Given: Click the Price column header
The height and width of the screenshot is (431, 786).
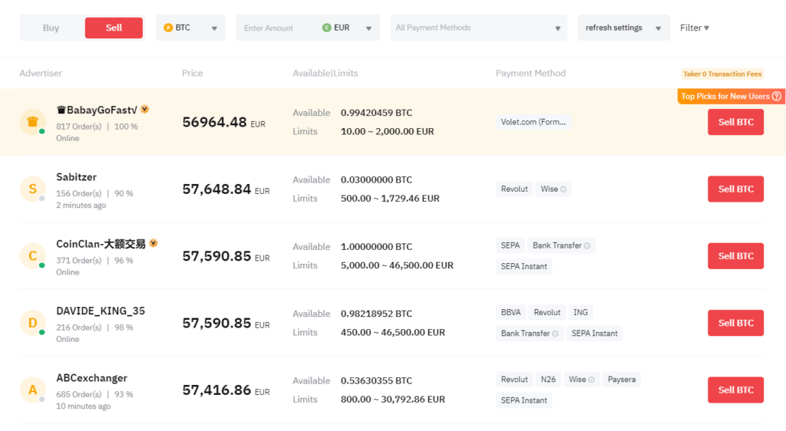Looking at the screenshot, I should pyautogui.click(x=193, y=74).
